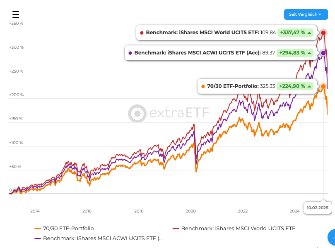Click the blue floating button at bottom right

click(x=332, y=239)
